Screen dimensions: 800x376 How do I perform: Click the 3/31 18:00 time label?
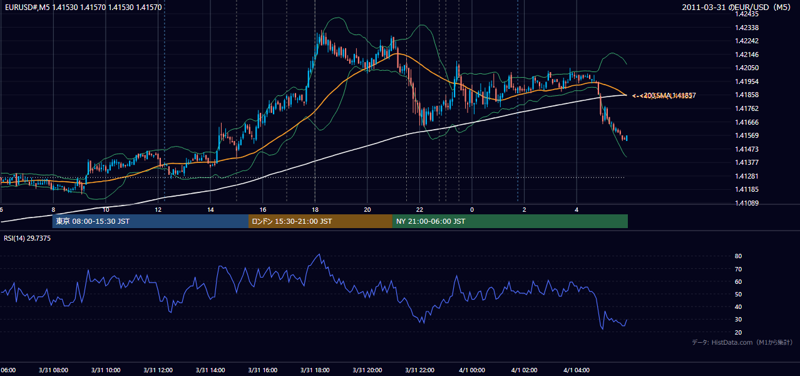pos(315,370)
